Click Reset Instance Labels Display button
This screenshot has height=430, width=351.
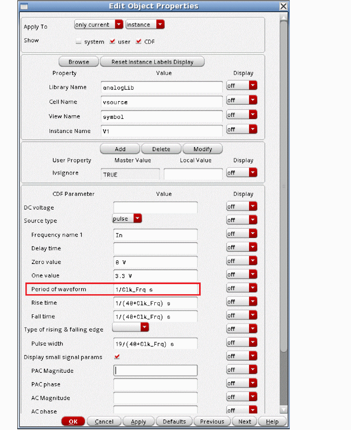(152, 62)
